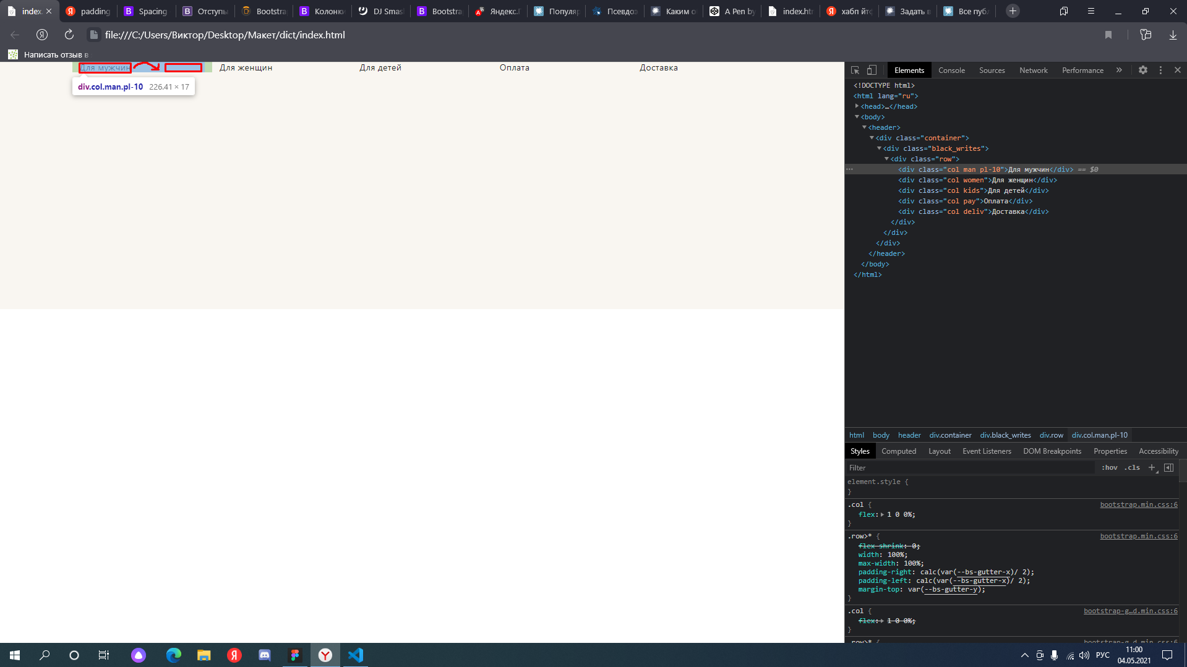Switch to the Console tab
1187x667 pixels.
(x=951, y=70)
